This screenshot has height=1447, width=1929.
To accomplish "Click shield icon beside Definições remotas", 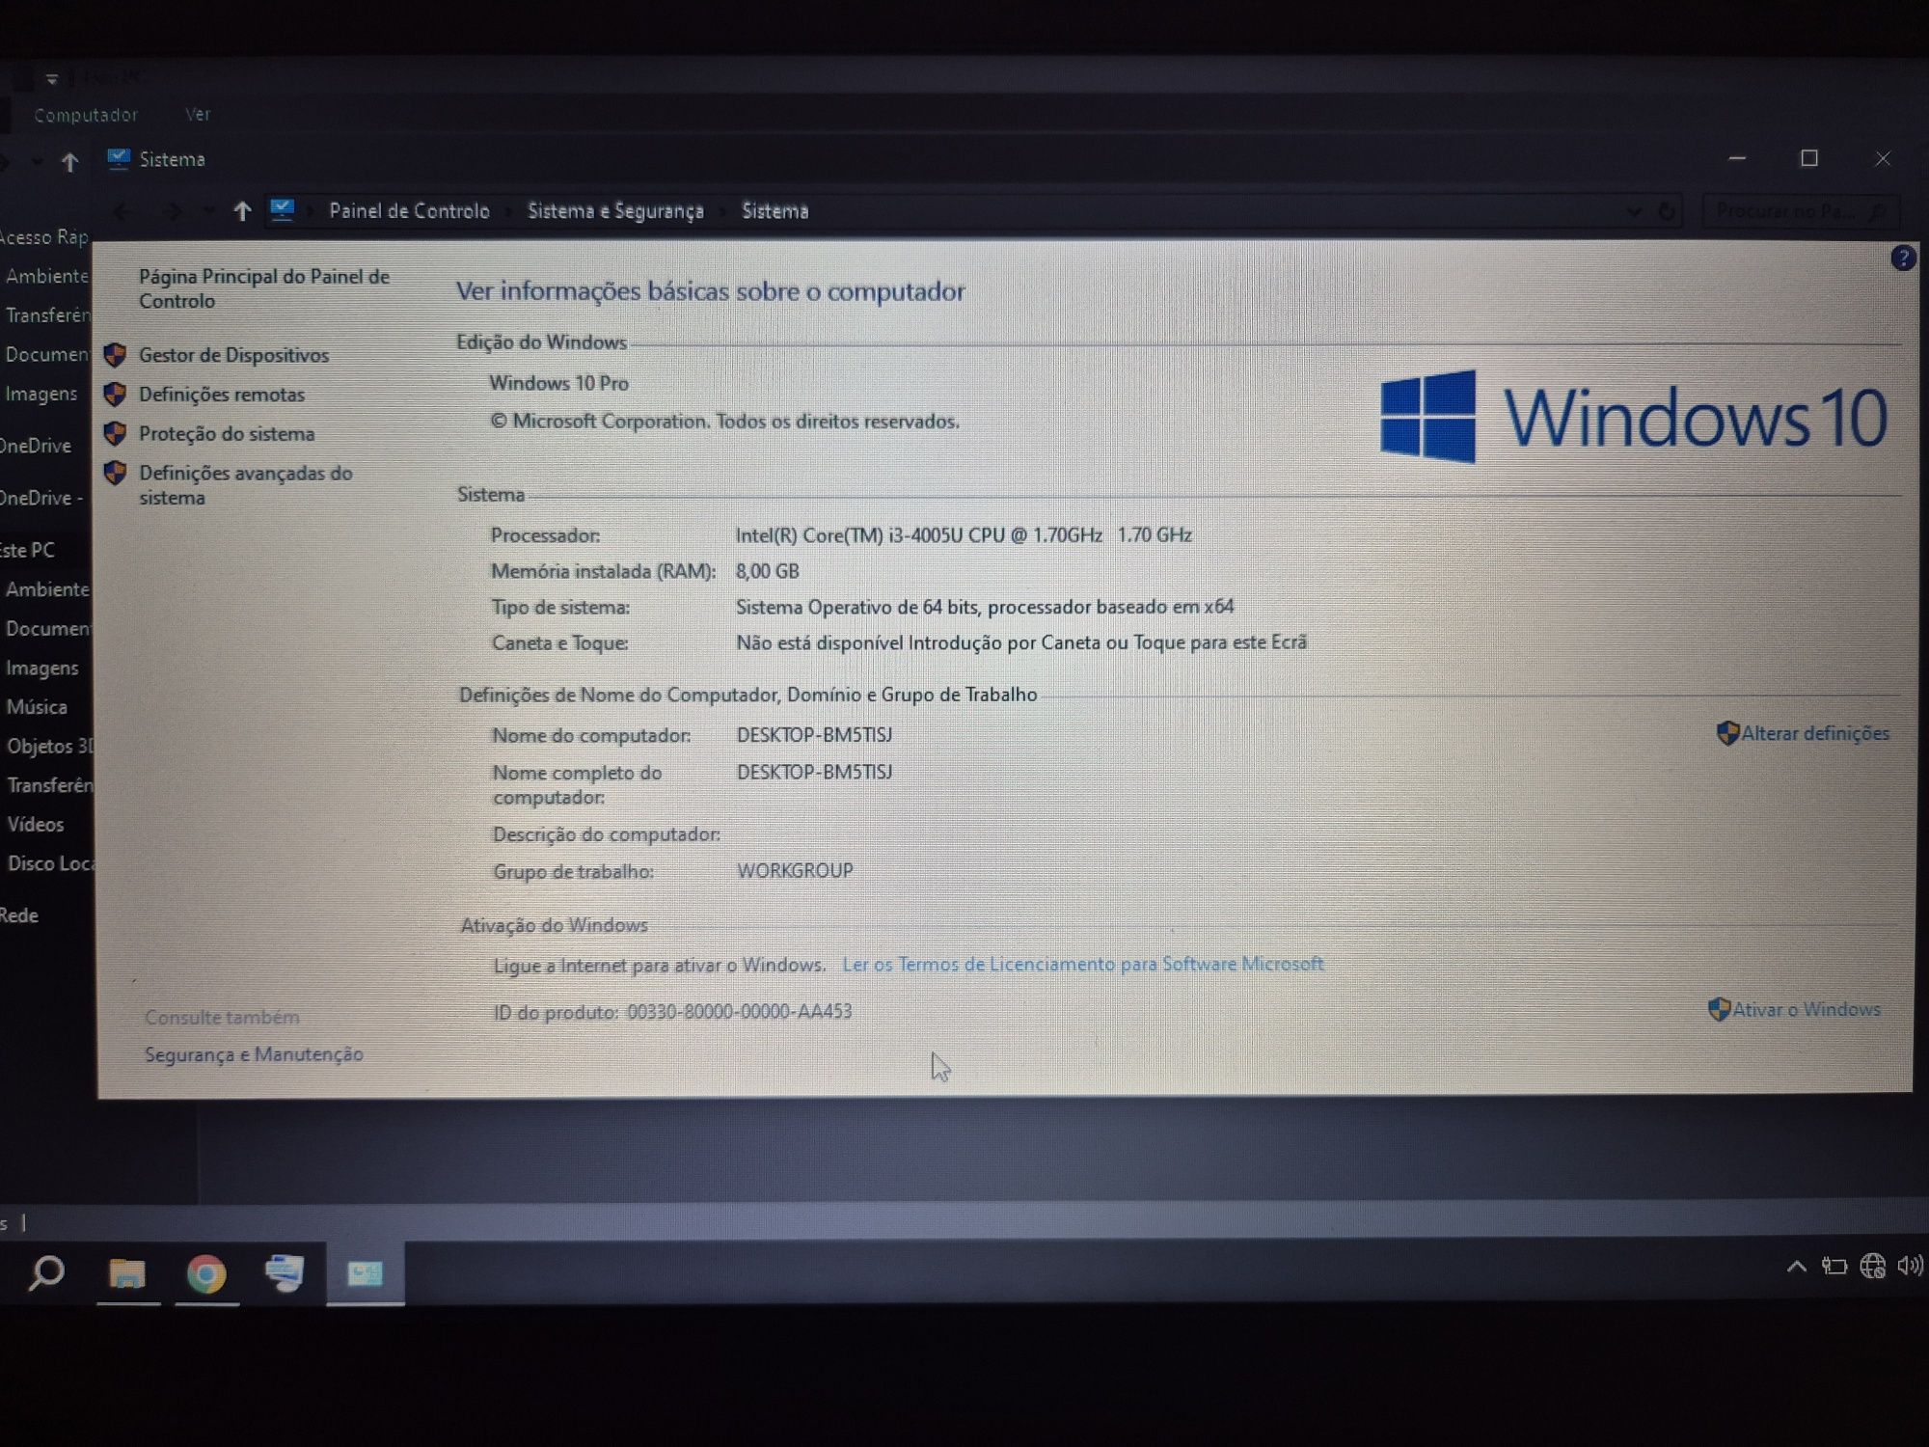I will 115,394.
